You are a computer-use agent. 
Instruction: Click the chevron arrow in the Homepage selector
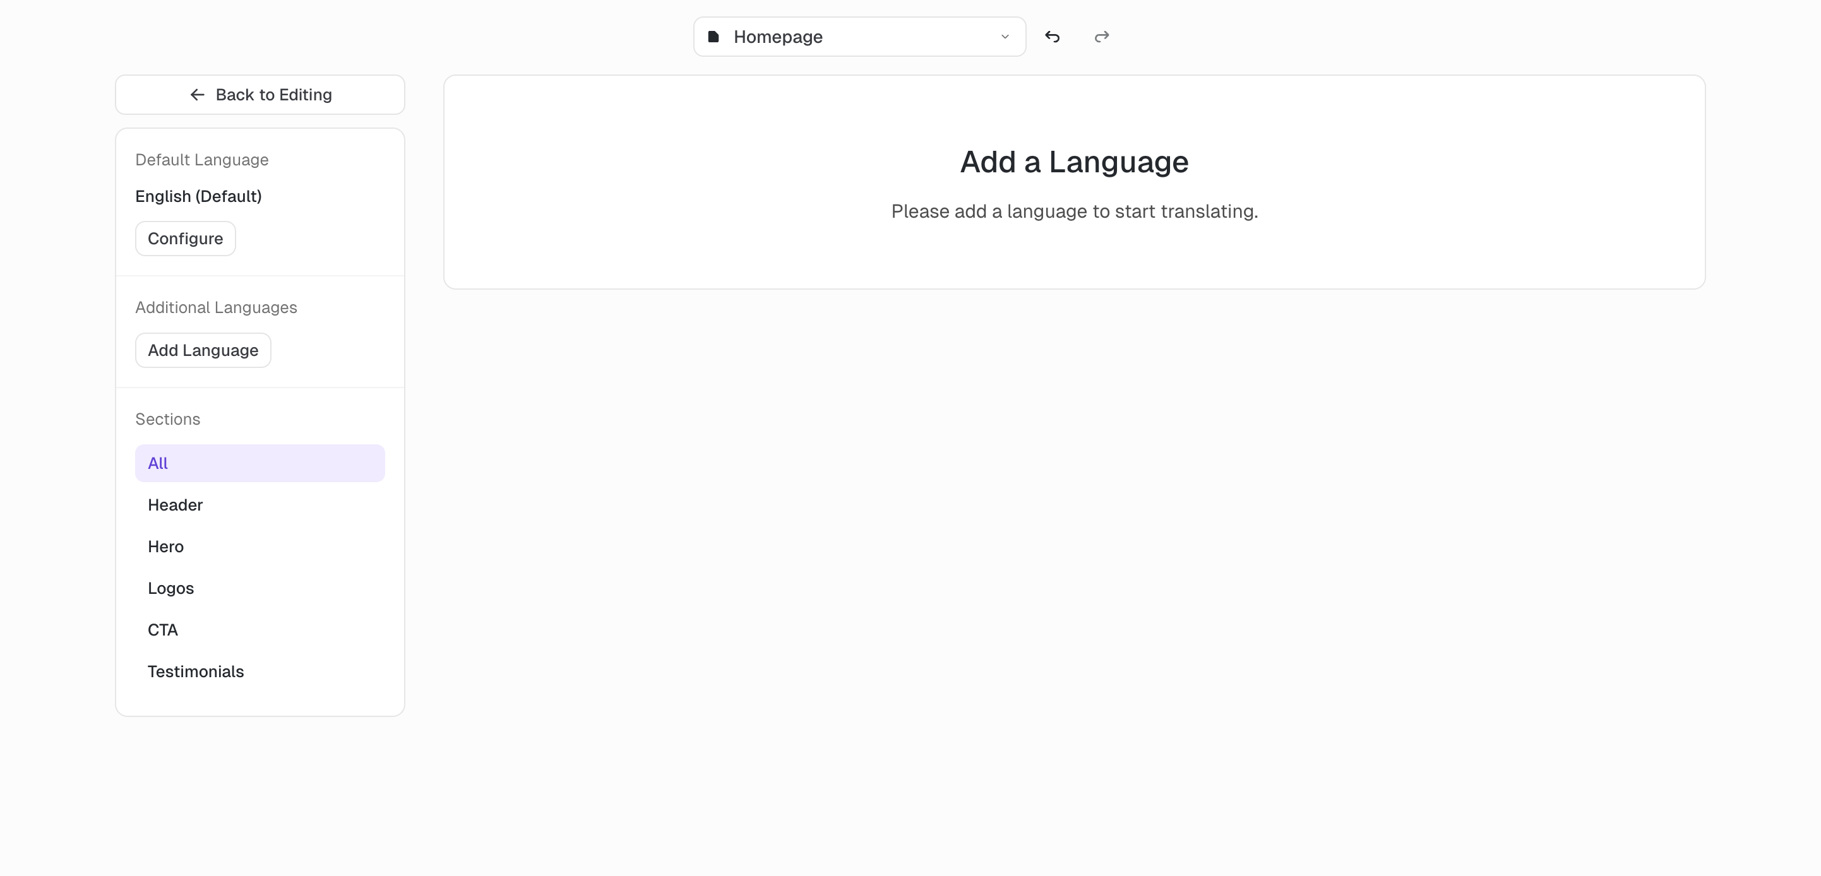click(1005, 37)
